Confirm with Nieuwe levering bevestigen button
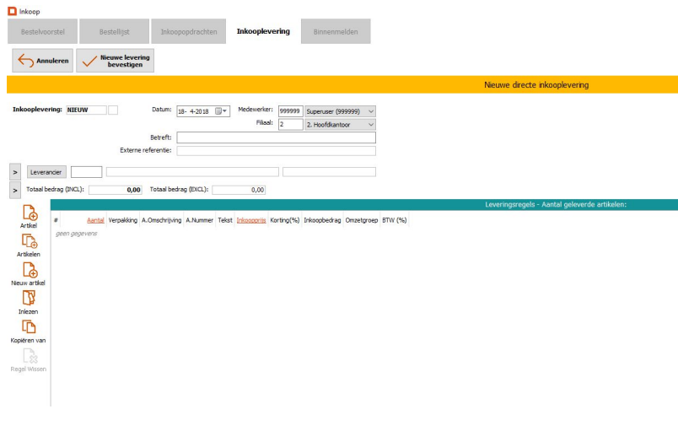Screen dimensions: 678x436 click(x=116, y=61)
